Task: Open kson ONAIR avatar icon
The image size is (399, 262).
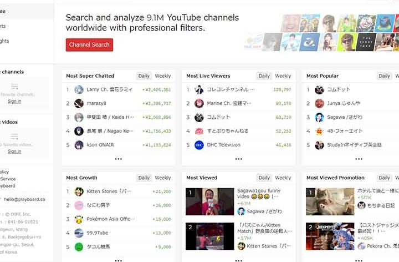Action: (79, 145)
